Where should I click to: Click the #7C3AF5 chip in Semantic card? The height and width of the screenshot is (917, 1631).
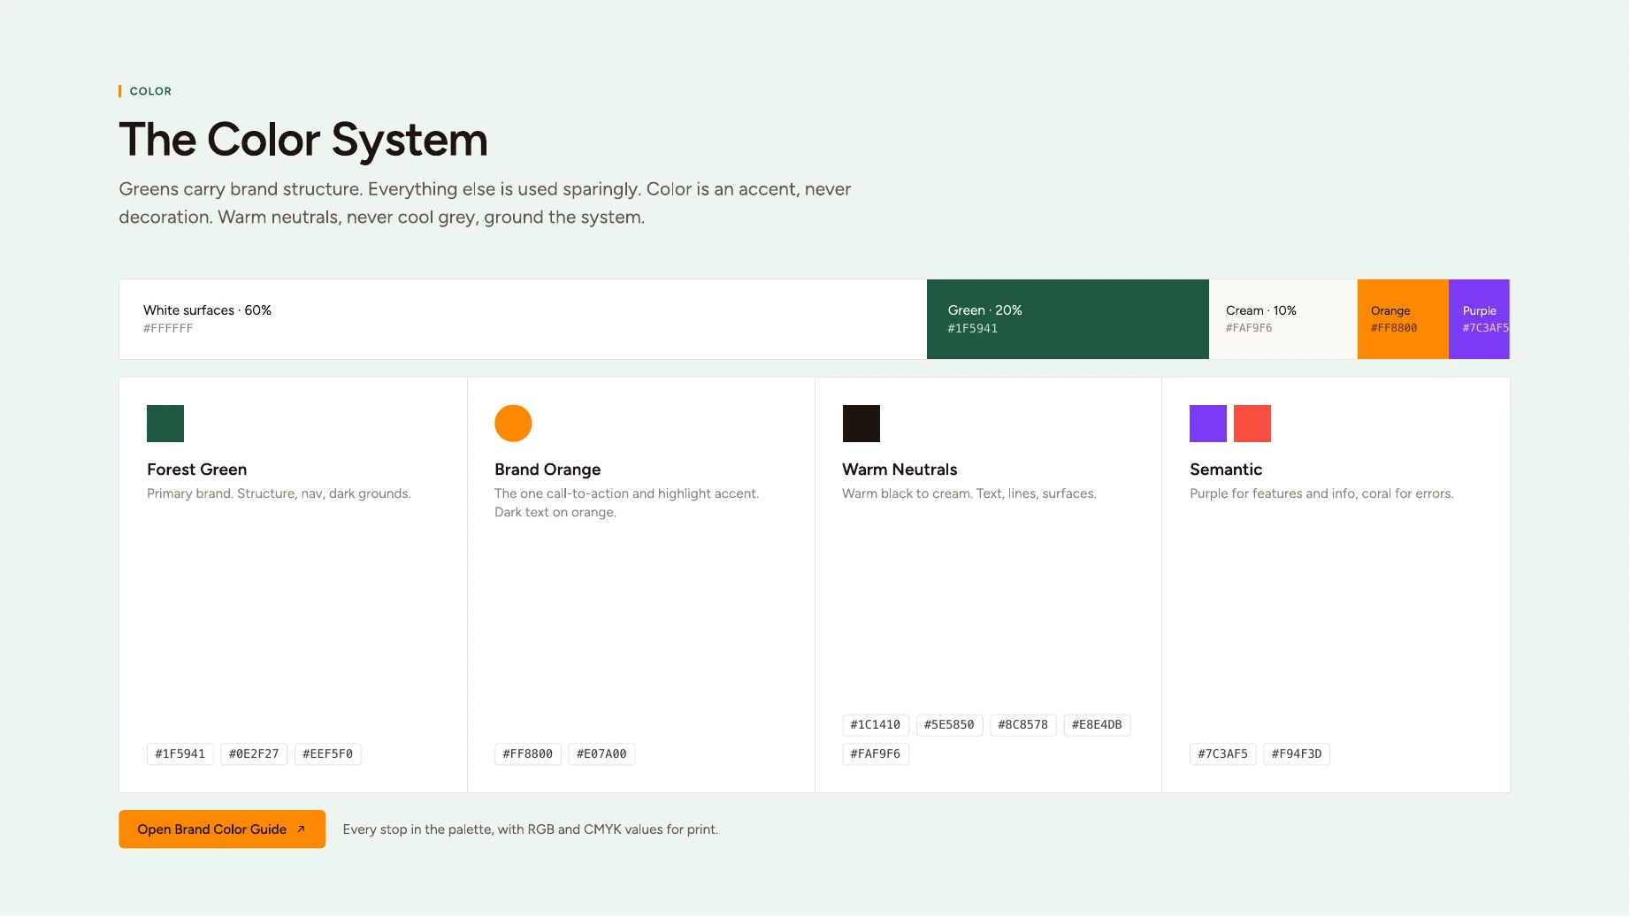(1223, 753)
